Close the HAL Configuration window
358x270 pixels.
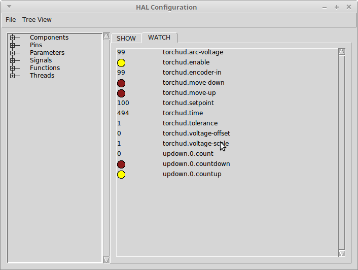click(349, 7)
